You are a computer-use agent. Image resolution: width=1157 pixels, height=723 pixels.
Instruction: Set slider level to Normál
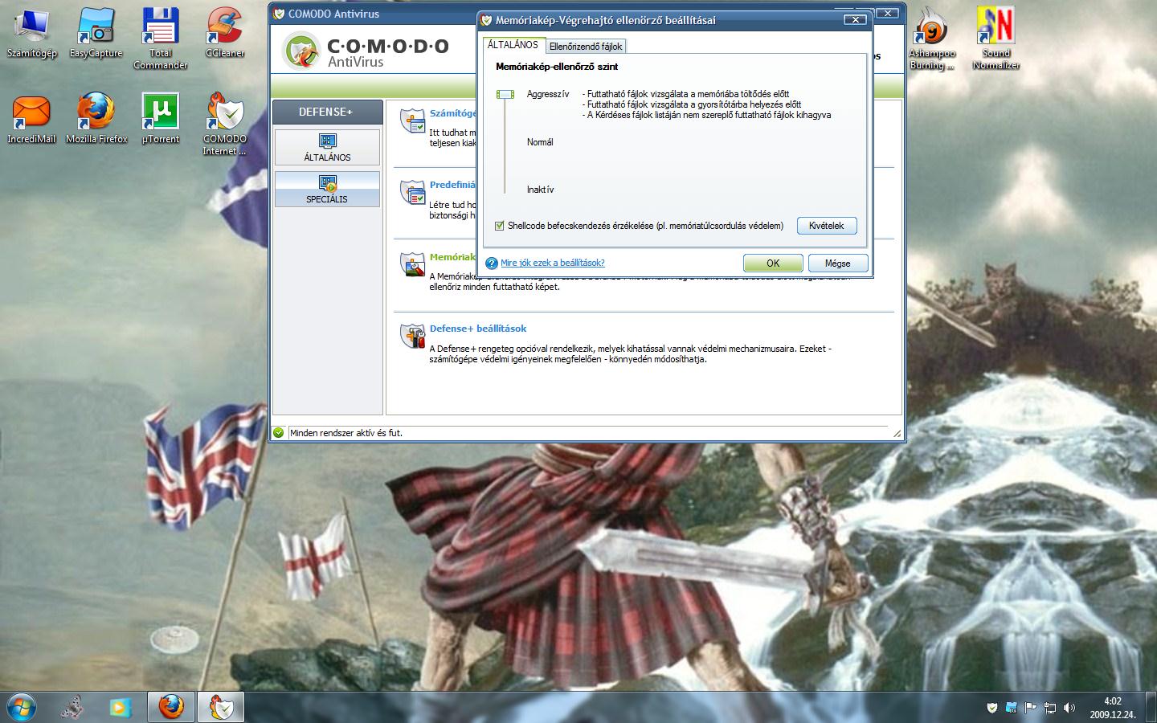(540, 142)
